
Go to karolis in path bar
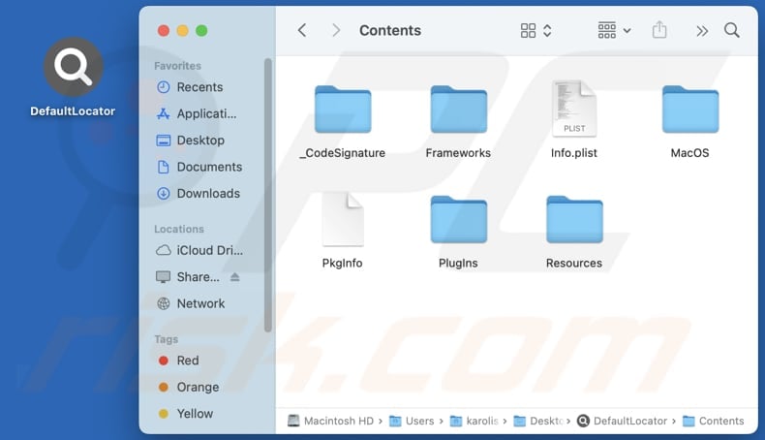(474, 421)
